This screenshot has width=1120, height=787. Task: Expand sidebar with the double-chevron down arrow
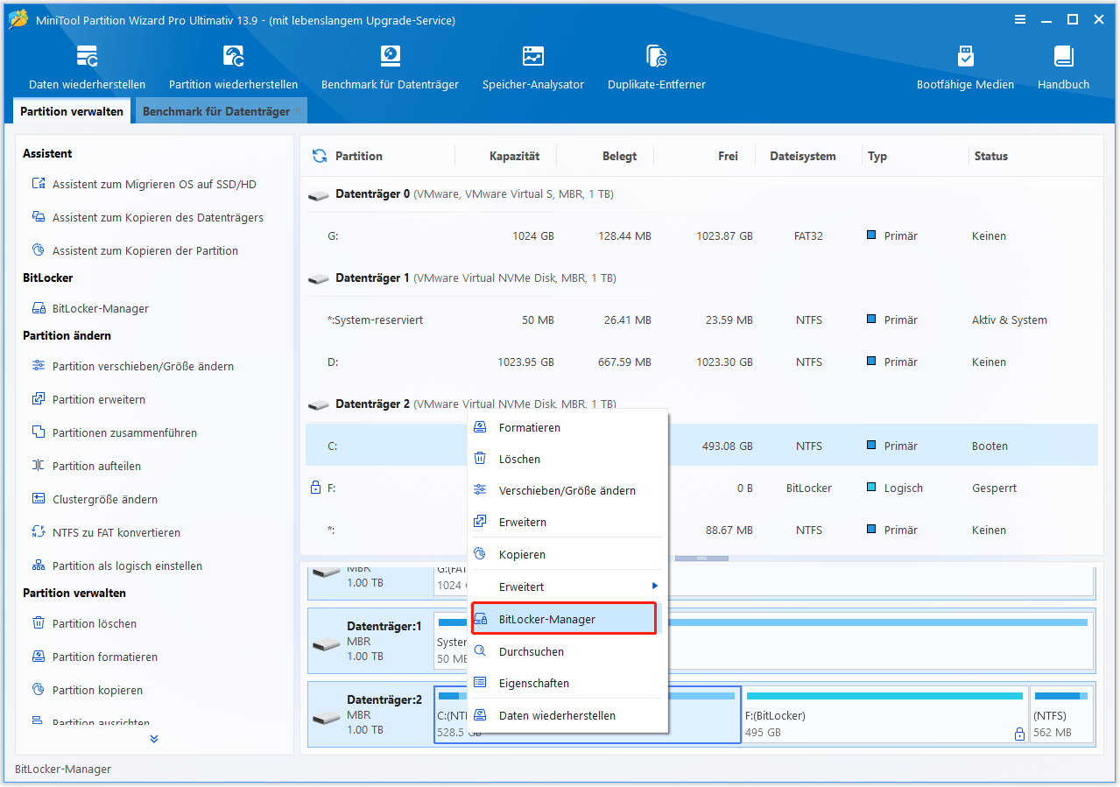pos(154,739)
